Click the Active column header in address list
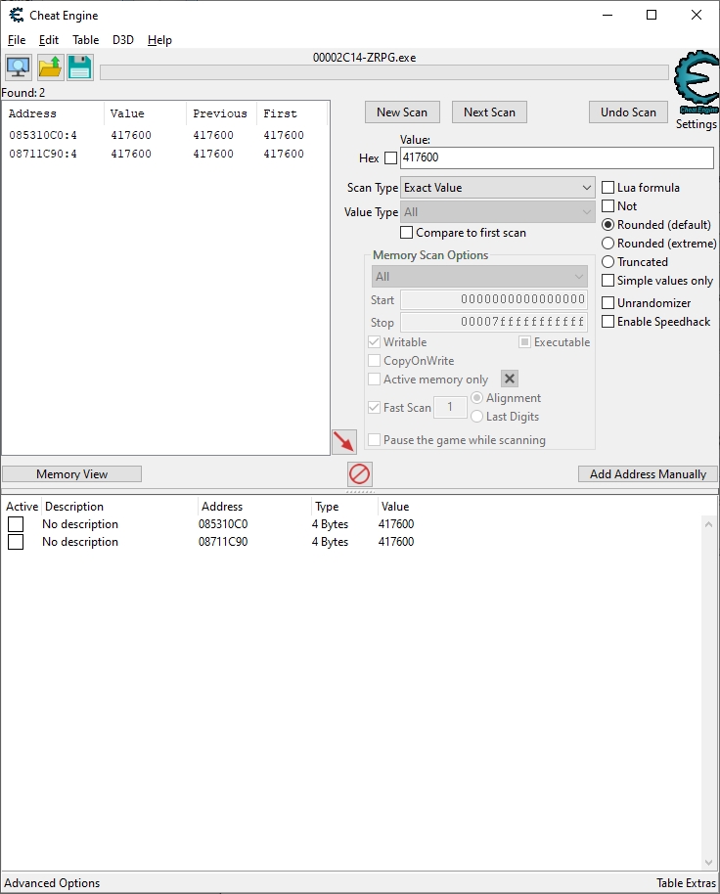This screenshot has width=720, height=894. click(x=22, y=507)
